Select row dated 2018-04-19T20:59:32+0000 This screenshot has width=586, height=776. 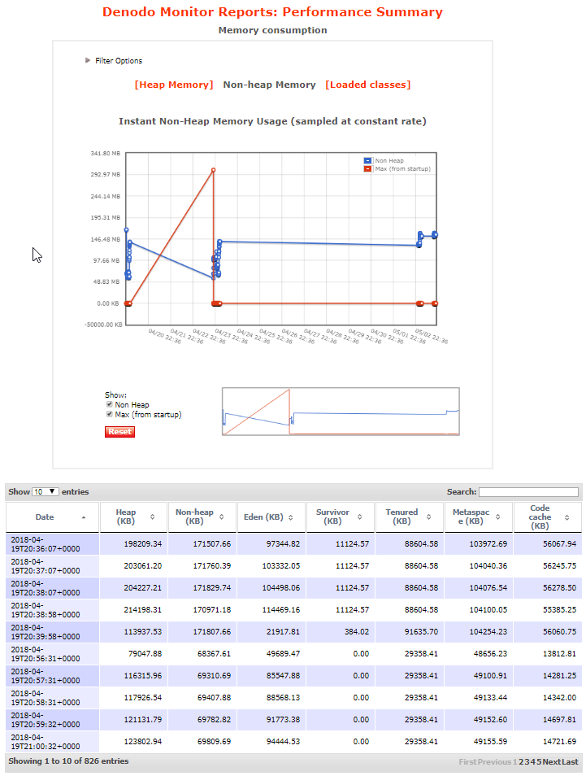tap(293, 720)
